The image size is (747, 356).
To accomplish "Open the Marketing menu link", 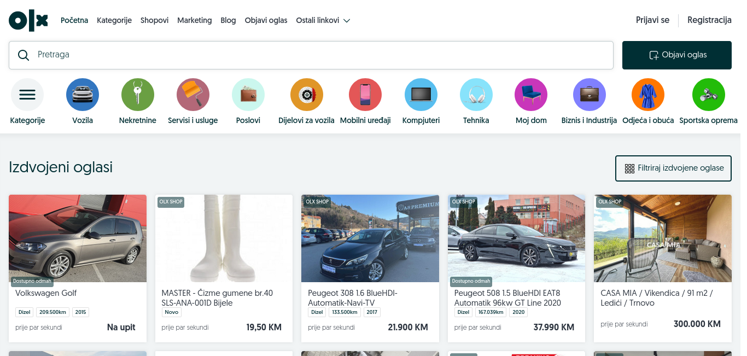I will click(194, 20).
